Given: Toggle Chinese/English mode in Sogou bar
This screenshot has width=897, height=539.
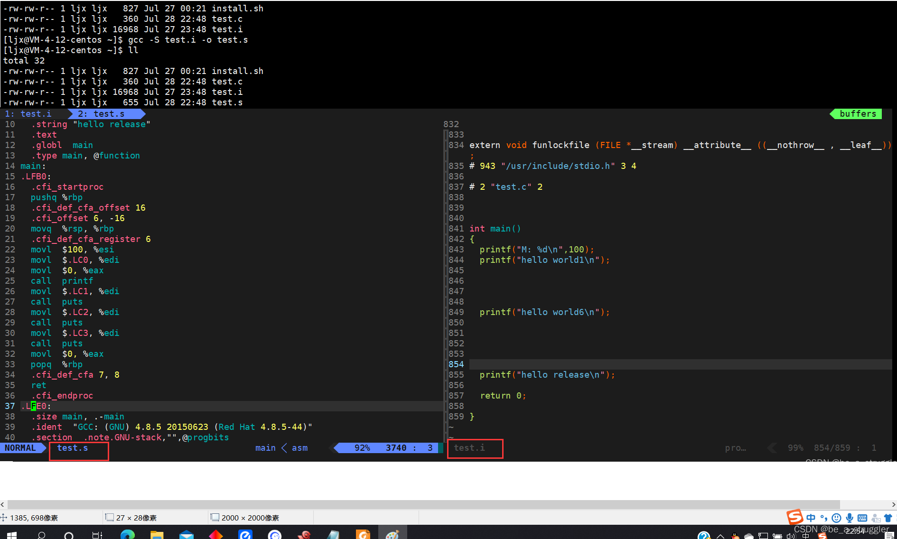Looking at the screenshot, I should [811, 518].
